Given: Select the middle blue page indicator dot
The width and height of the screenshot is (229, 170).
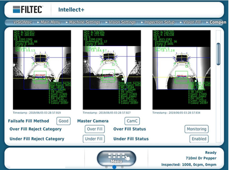Looking at the screenshot, I should (x=114, y=167).
